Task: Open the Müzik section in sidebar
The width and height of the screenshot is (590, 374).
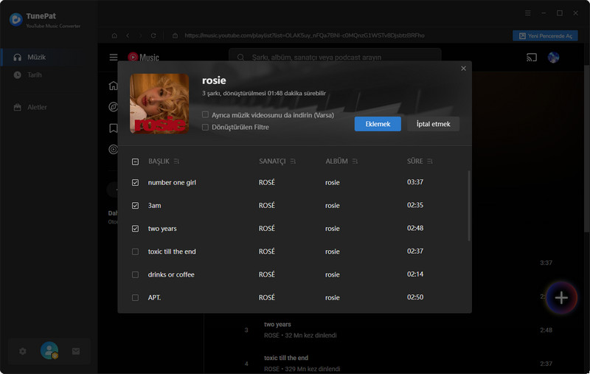Action: tap(49, 58)
